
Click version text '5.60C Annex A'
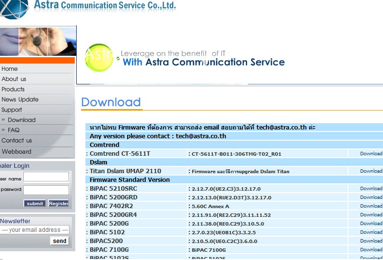pyautogui.click(x=210, y=207)
